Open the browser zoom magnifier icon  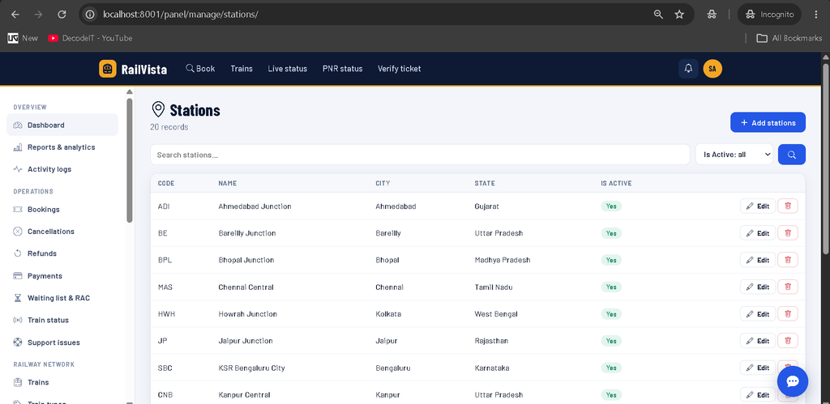(658, 15)
